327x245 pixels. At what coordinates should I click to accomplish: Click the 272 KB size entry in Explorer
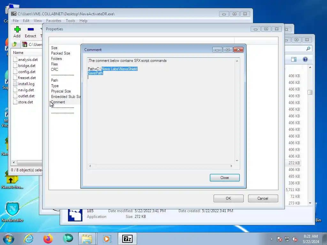pyautogui.click(x=294, y=163)
